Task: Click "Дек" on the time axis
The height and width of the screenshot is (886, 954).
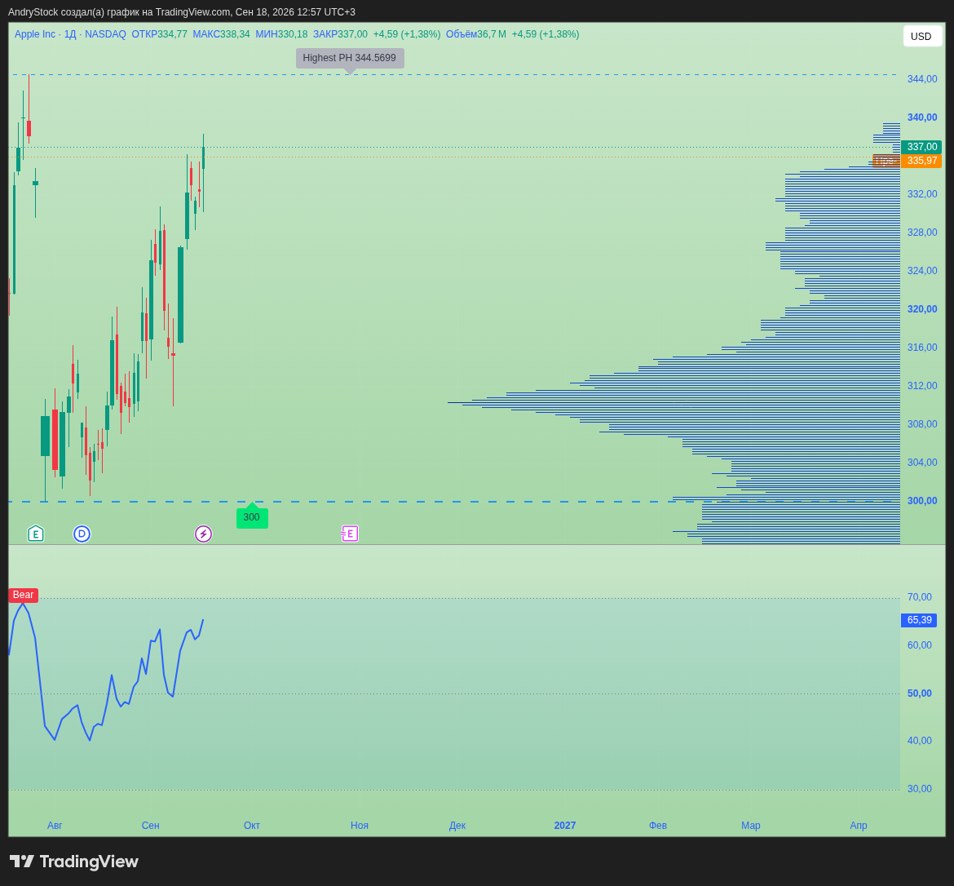Action: pyautogui.click(x=457, y=826)
